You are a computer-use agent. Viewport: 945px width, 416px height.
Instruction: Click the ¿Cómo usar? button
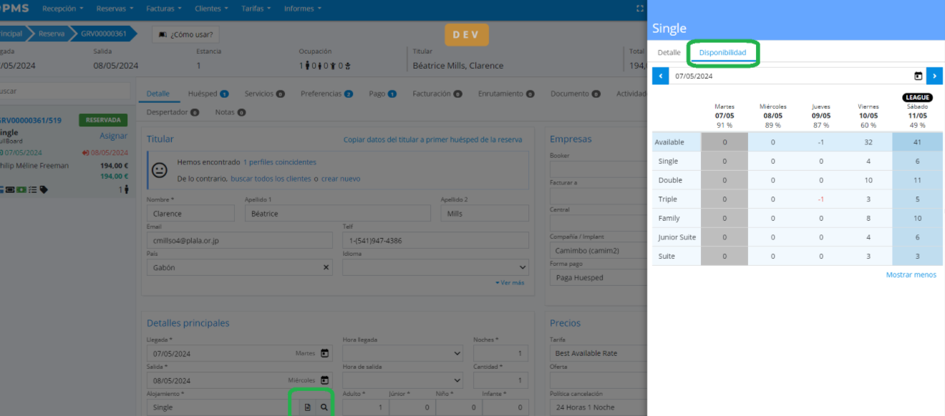186,34
